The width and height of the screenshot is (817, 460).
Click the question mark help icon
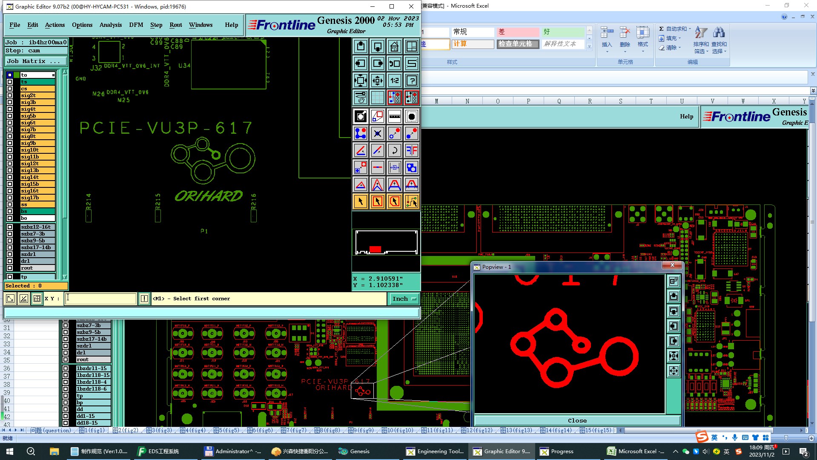click(x=411, y=80)
